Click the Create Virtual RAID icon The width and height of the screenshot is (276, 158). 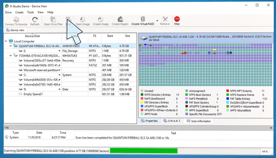tap(143, 19)
